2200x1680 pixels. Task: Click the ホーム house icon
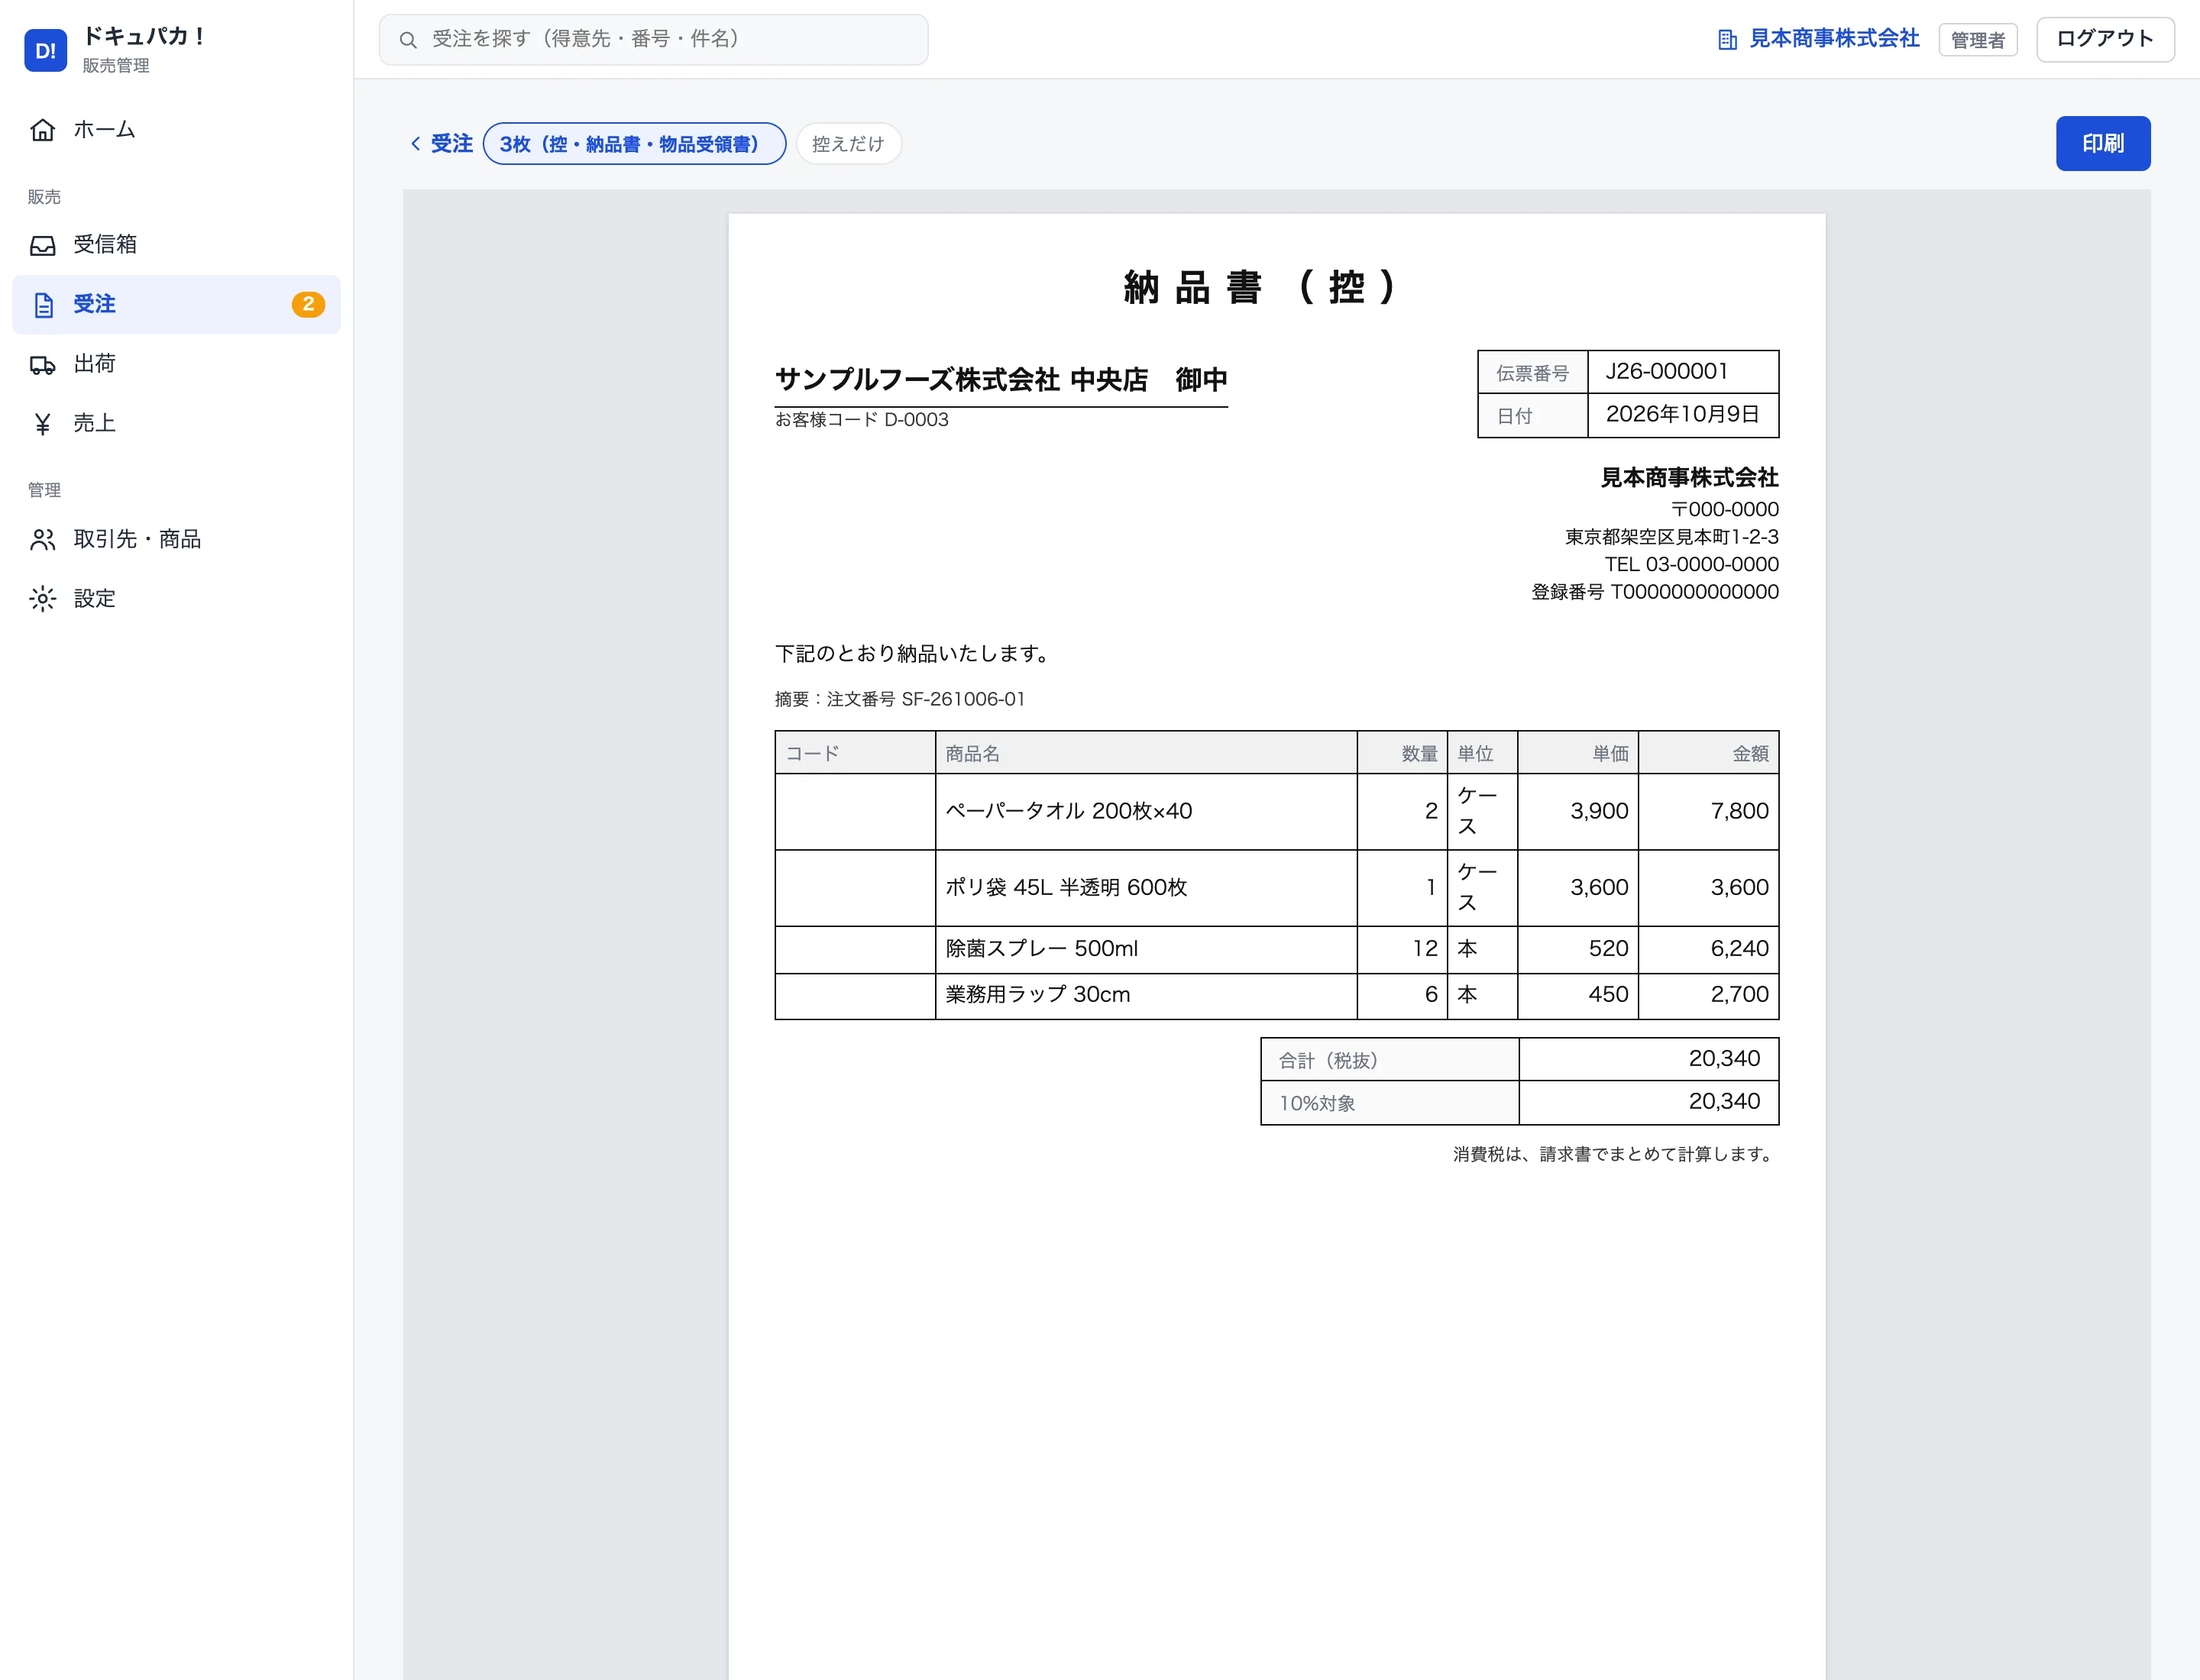tap(42, 130)
